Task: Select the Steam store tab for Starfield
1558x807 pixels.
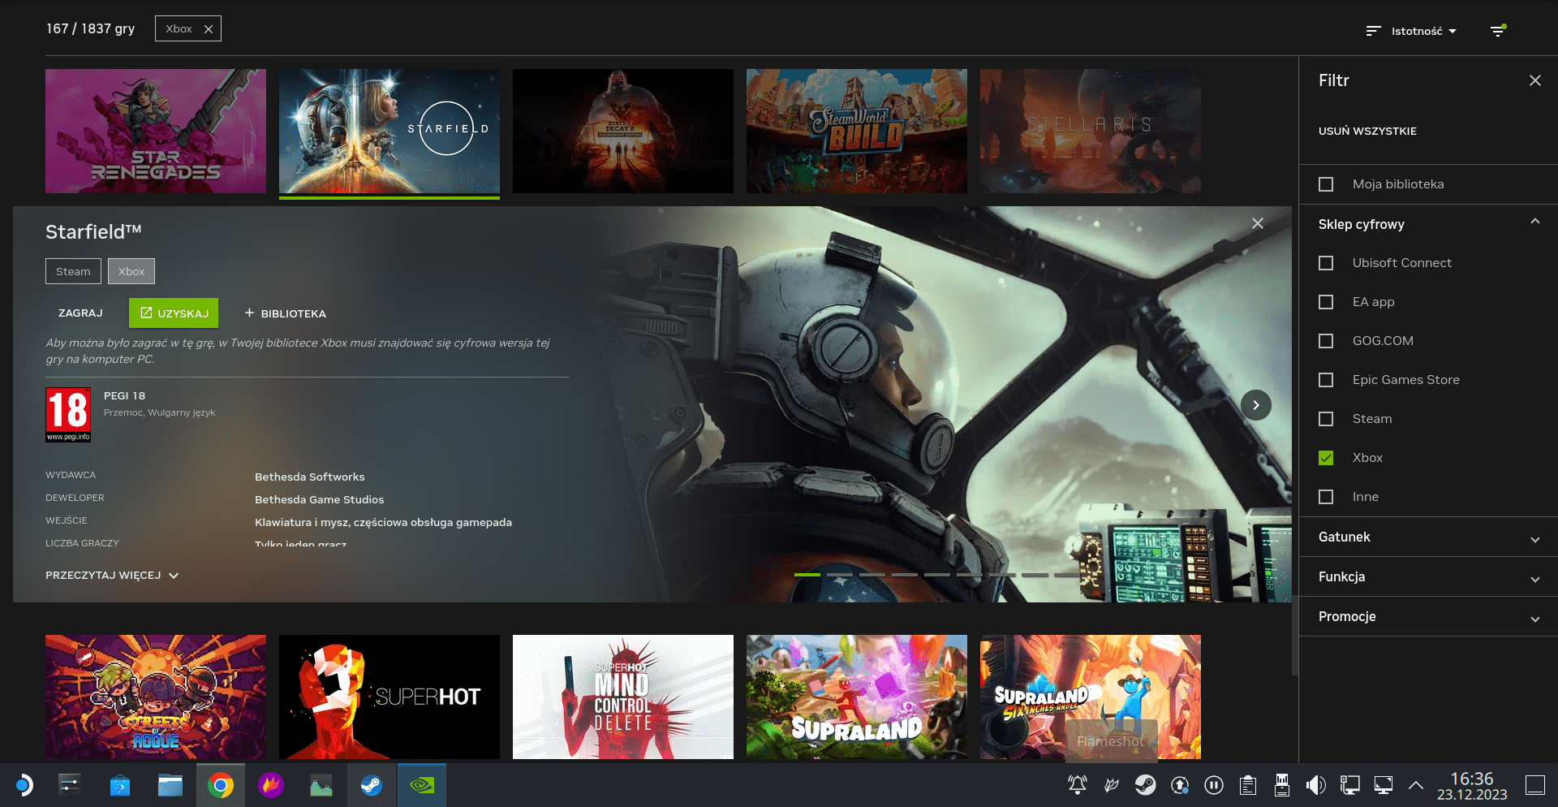Action: (x=73, y=271)
